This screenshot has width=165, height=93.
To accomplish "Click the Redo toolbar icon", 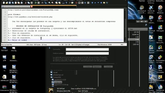I will click(x=38, y=3).
